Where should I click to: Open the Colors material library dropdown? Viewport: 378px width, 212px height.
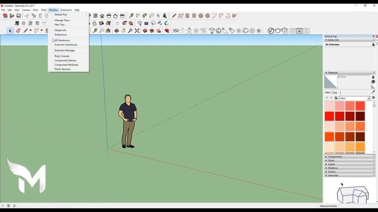point(354,98)
